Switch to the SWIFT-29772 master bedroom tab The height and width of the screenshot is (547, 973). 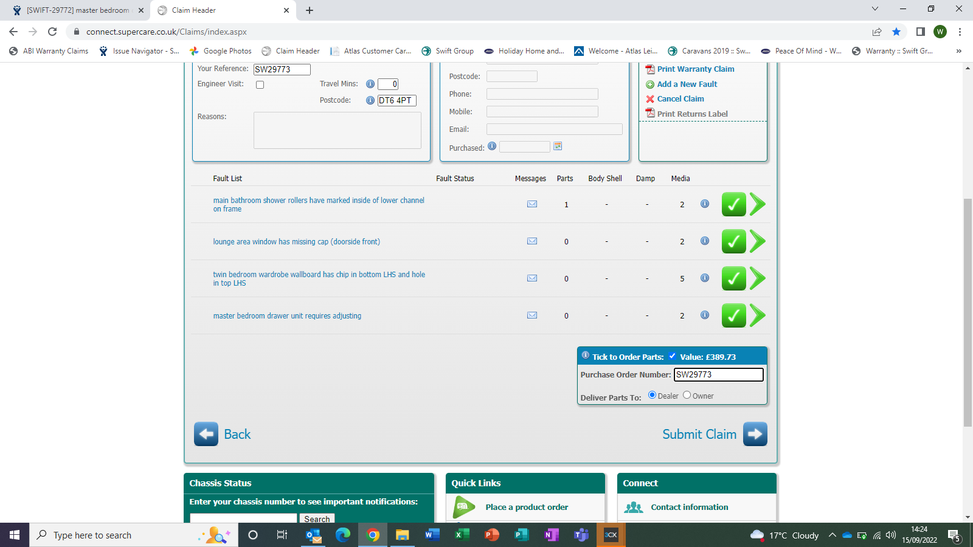click(x=77, y=10)
